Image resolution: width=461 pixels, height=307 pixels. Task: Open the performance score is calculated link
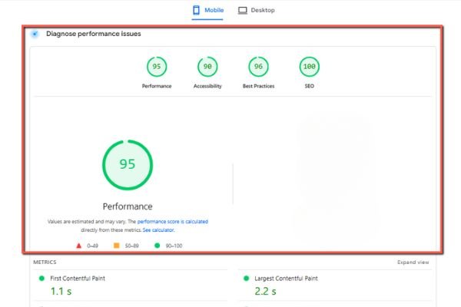coord(173,222)
